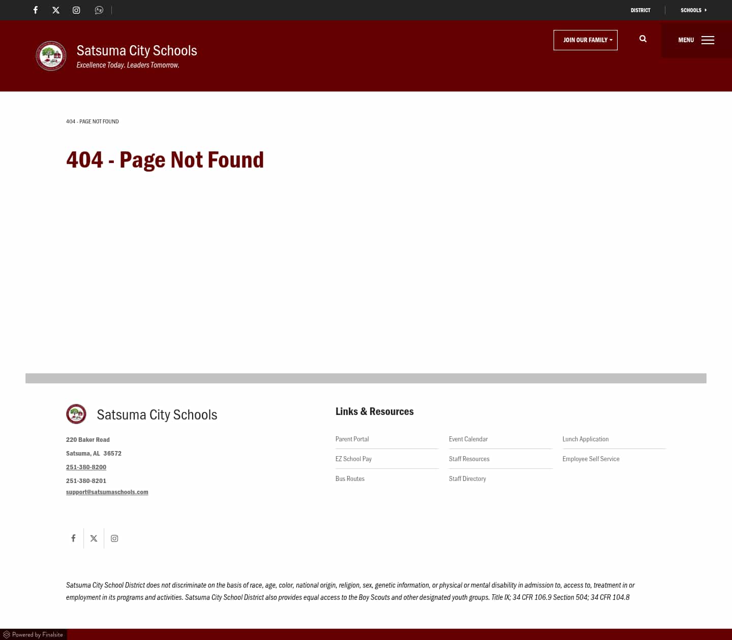The width and height of the screenshot is (732, 640).
Task: Open the JOIN OUR FAMILY dropdown
Action: (x=585, y=40)
